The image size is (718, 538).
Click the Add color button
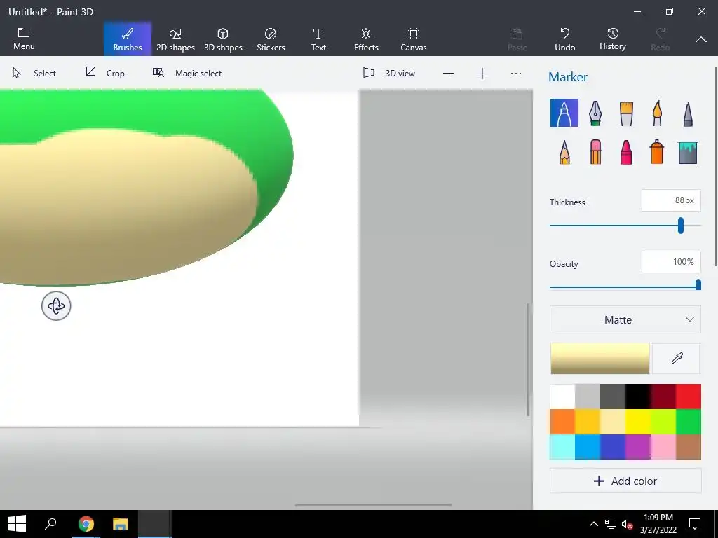625,481
